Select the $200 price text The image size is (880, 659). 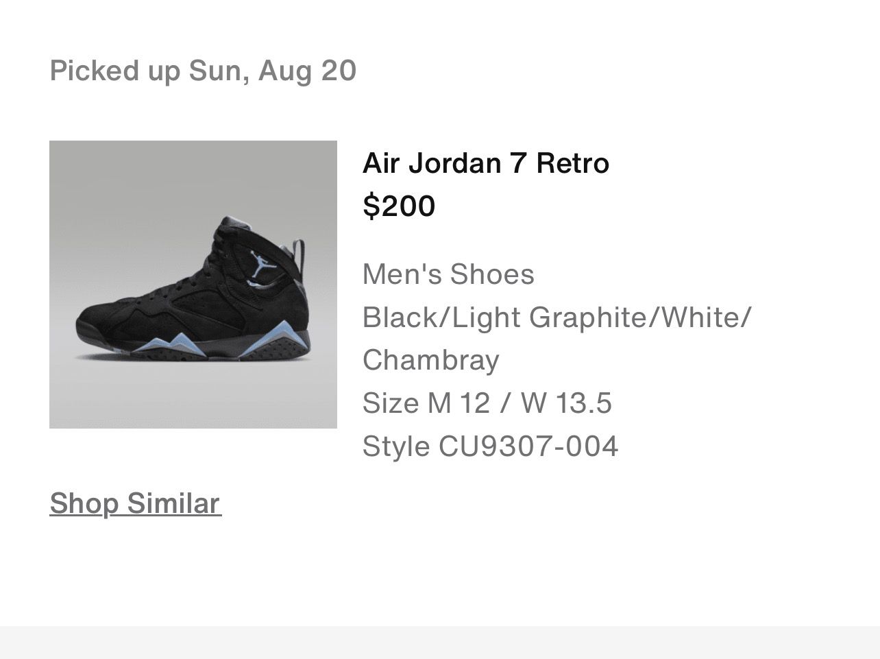pos(398,206)
